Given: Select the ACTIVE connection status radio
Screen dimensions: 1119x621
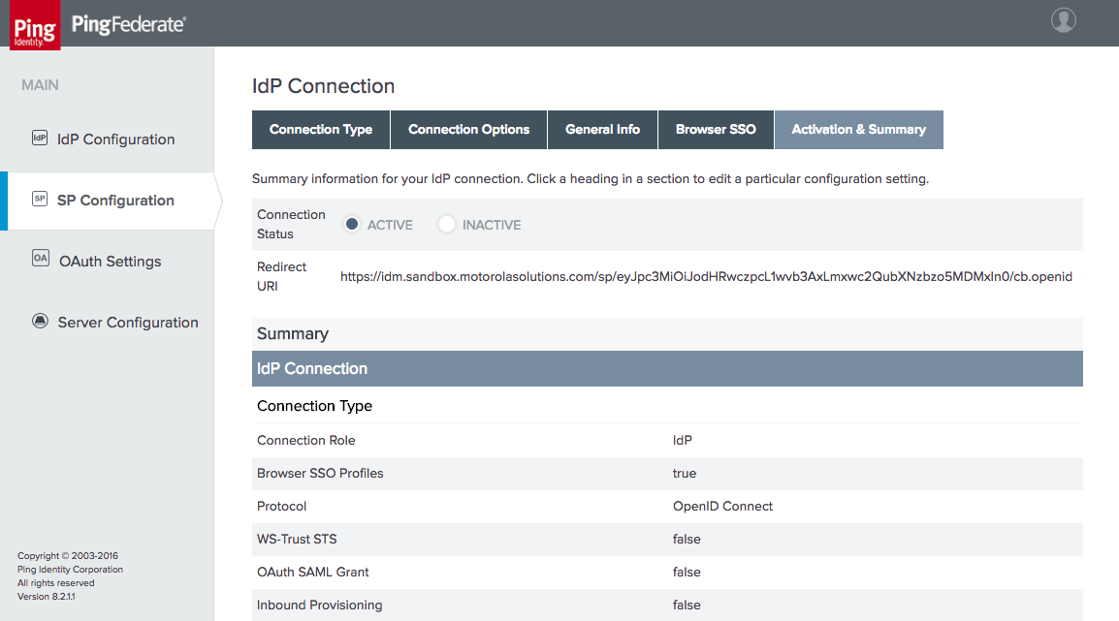Looking at the screenshot, I should coord(352,224).
